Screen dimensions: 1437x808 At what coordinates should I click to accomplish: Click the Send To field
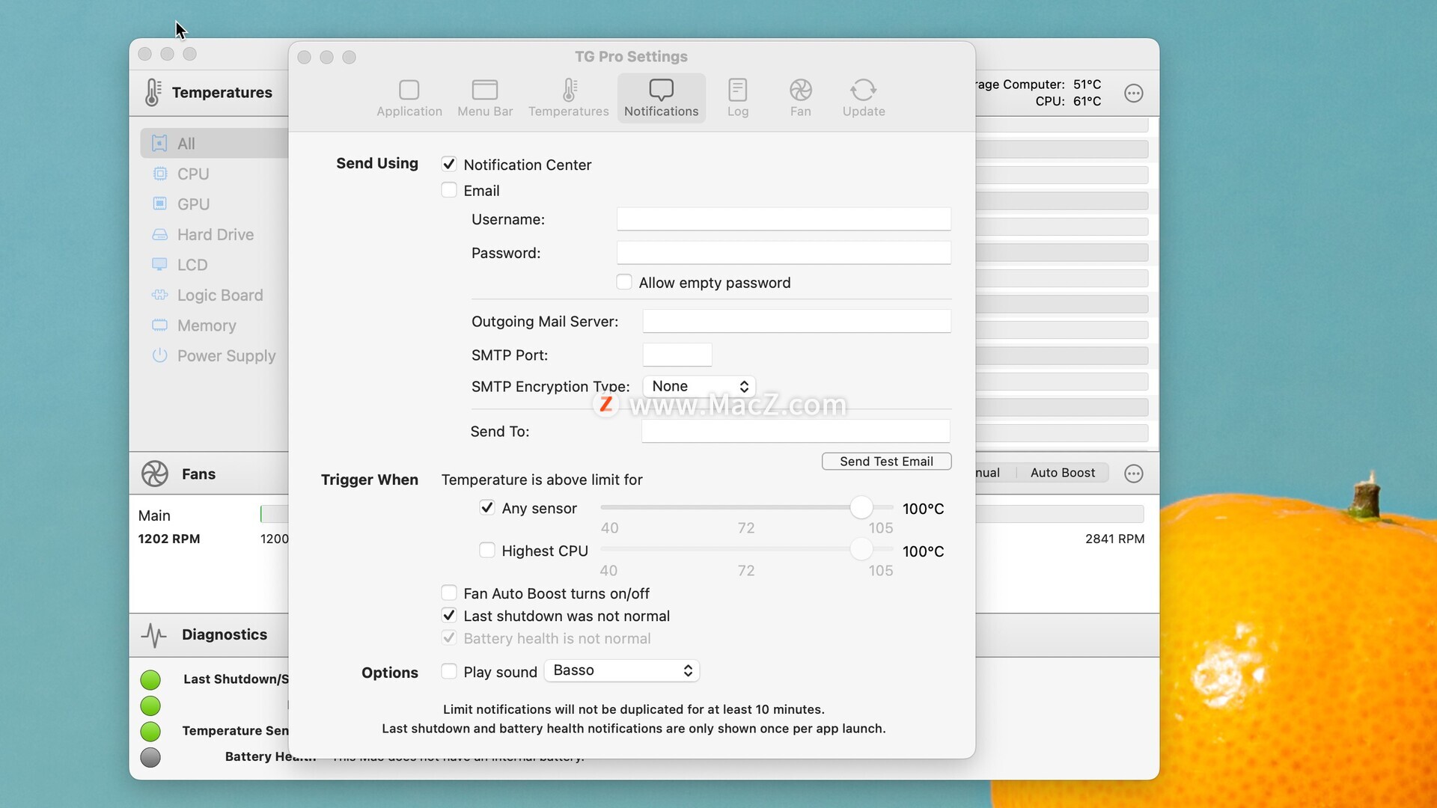(796, 431)
